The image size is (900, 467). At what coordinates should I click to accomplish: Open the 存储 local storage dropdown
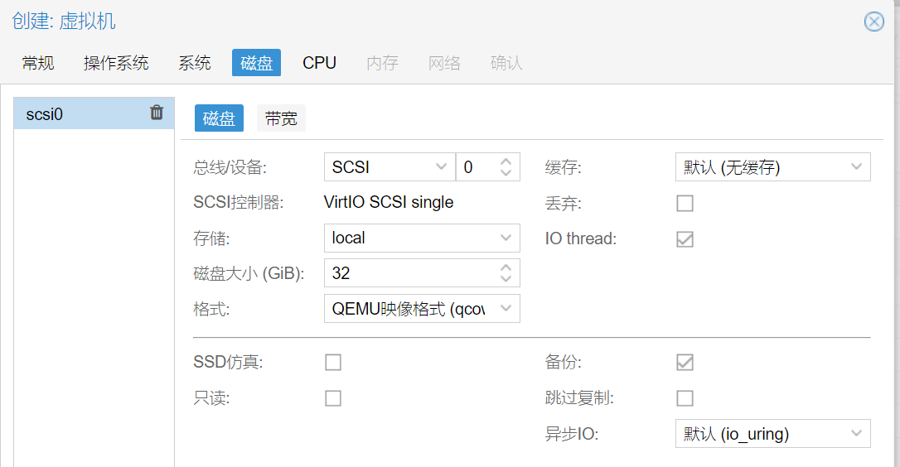505,238
